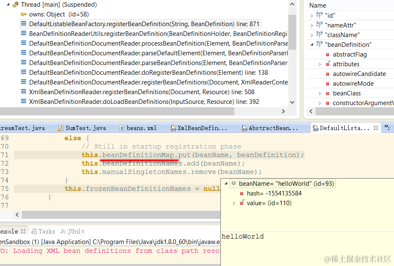Select the DefaultListableBeanFactory.registerBeanDefinition line 871 stack frame
Screen dimensions: 394x266
point(140,24)
